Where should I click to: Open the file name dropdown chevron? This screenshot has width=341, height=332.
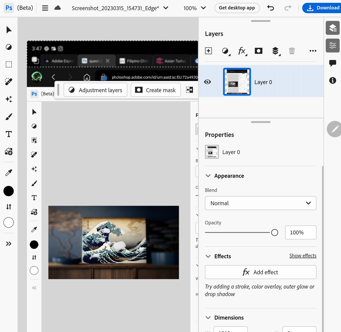166,8
